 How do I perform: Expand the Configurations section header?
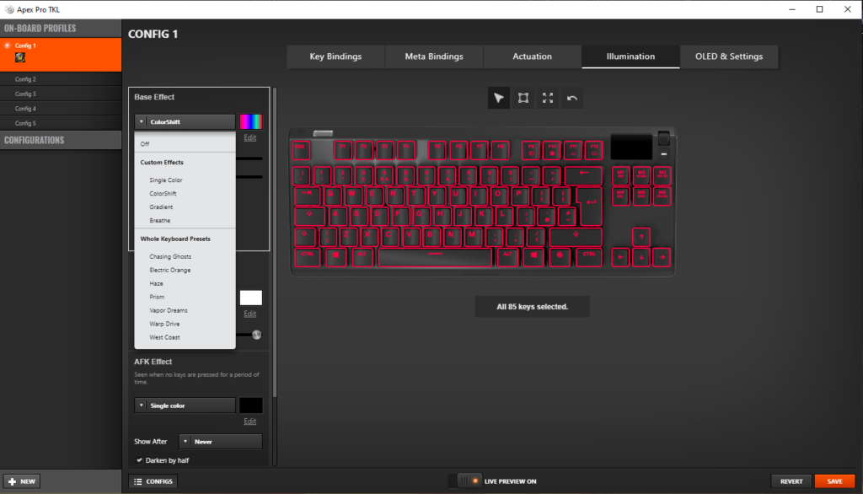(61, 140)
